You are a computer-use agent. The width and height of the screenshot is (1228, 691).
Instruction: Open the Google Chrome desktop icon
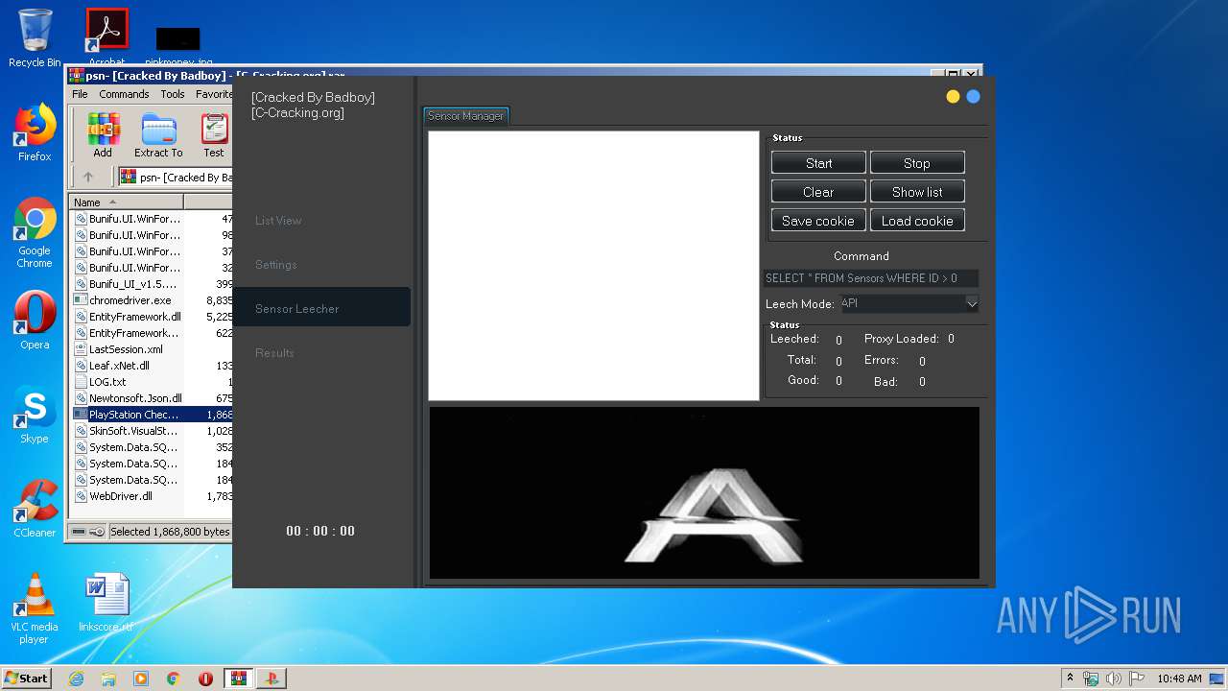35,233
